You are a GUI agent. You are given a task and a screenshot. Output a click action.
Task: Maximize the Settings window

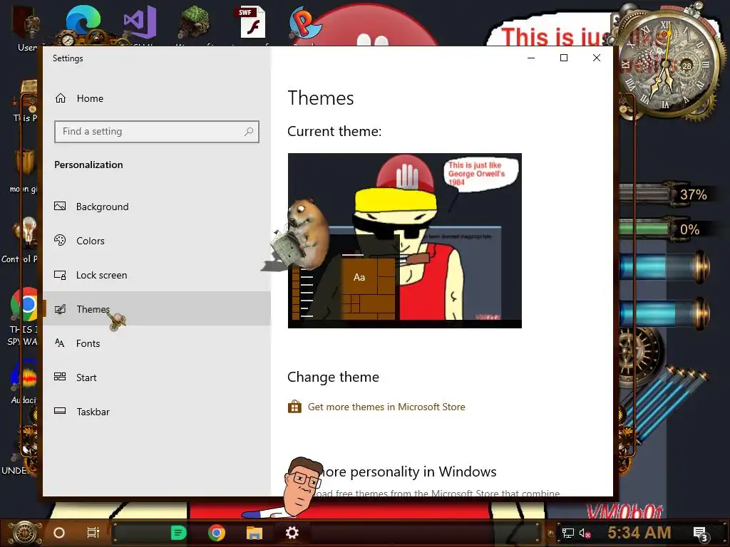click(x=564, y=58)
